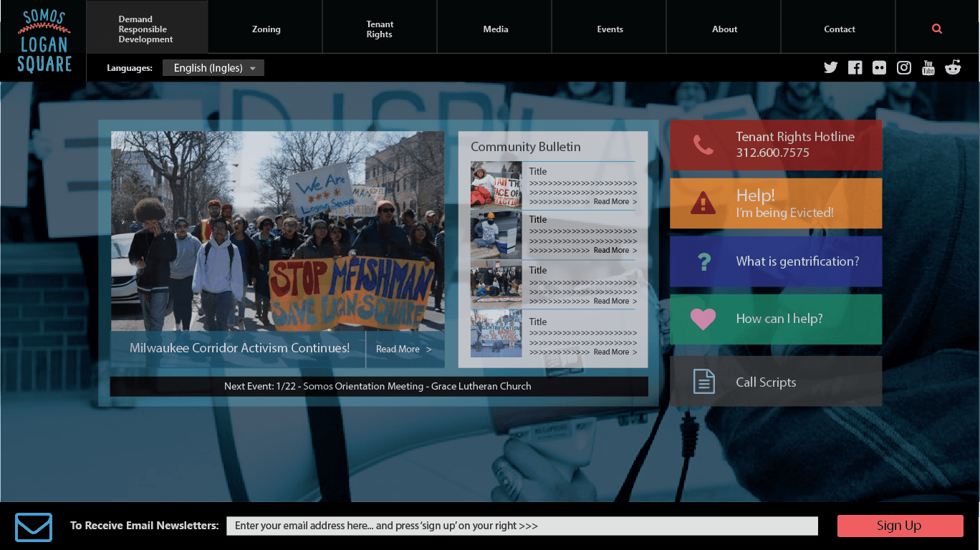Open the Zoning menu item
980x550 pixels.
266,29
